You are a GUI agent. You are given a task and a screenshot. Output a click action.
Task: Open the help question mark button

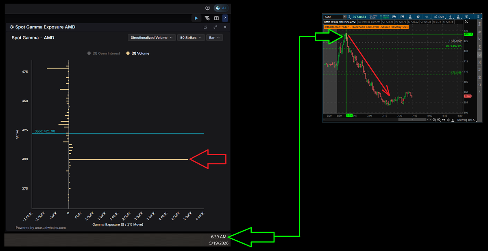point(225,18)
